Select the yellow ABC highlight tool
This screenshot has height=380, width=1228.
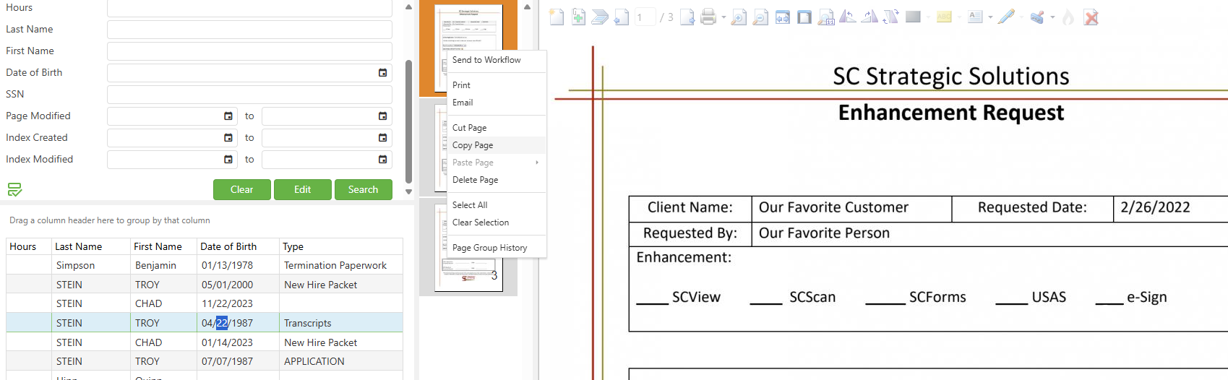pyautogui.click(x=944, y=17)
